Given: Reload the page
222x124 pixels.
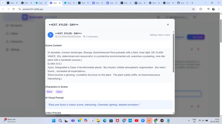Looking at the screenshot, I should click(x=13, y=9).
